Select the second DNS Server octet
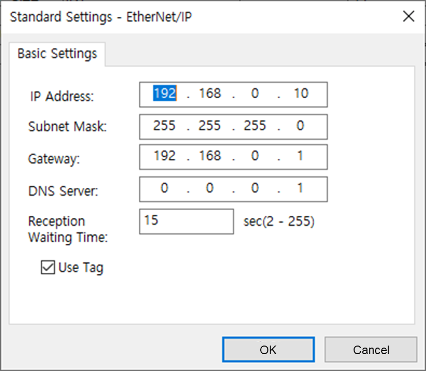426x371 pixels. tap(210, 189)
